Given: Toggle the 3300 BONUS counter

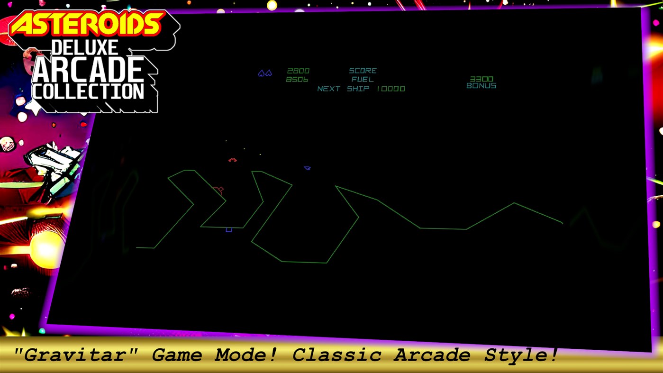Looking at the screenshot, I should (481, 82).
